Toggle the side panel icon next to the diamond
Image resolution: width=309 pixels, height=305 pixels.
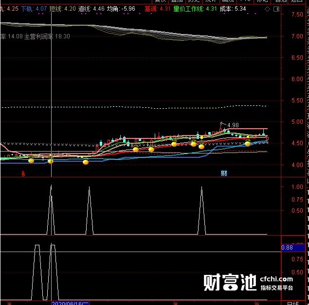coord(276,9)
